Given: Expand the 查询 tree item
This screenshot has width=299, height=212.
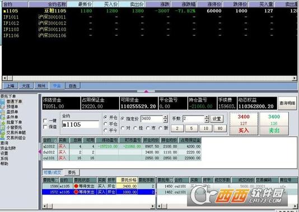Looking at the screenshot, I should click(4, 143).
